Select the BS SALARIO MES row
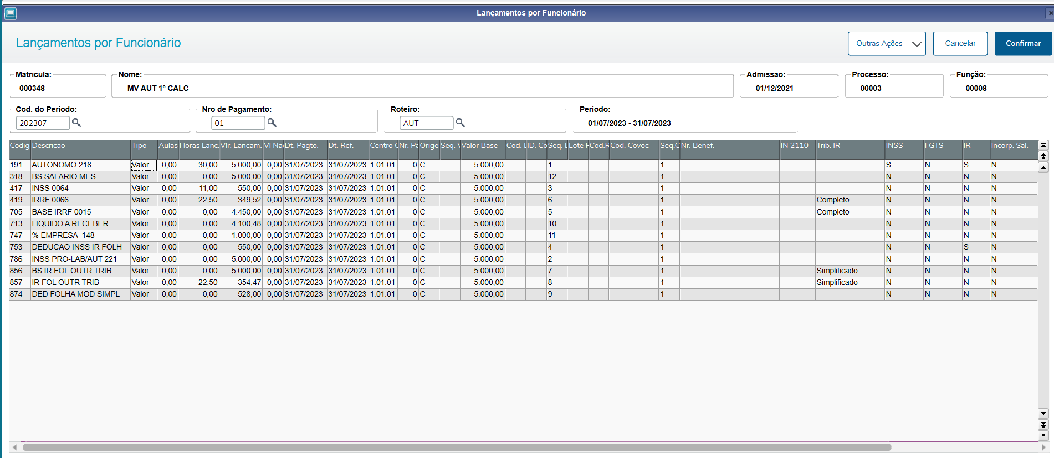The width and height of the screenshot is (1054, 458). click(x=523, y=176)
